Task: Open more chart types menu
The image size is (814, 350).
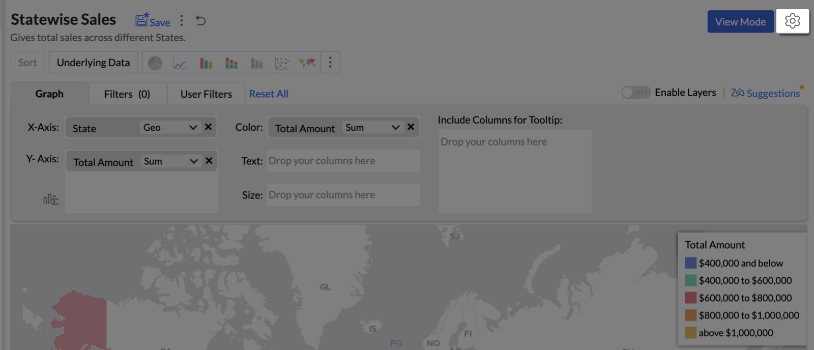Action: click(x=330, y=63)
